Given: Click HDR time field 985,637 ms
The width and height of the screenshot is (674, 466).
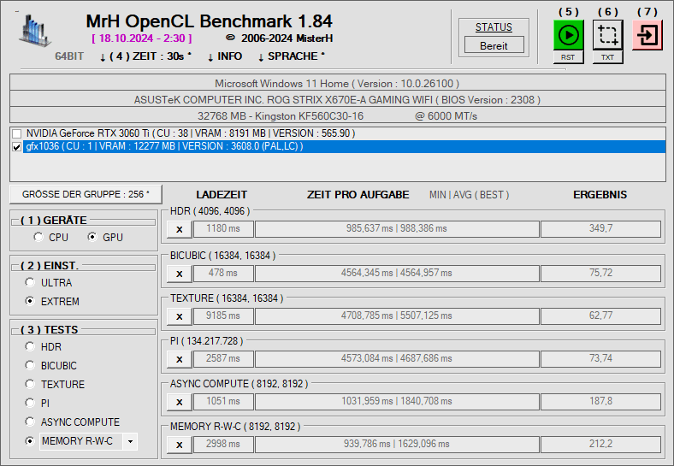Looking at the screenshot, I should [x=397, y=228].
